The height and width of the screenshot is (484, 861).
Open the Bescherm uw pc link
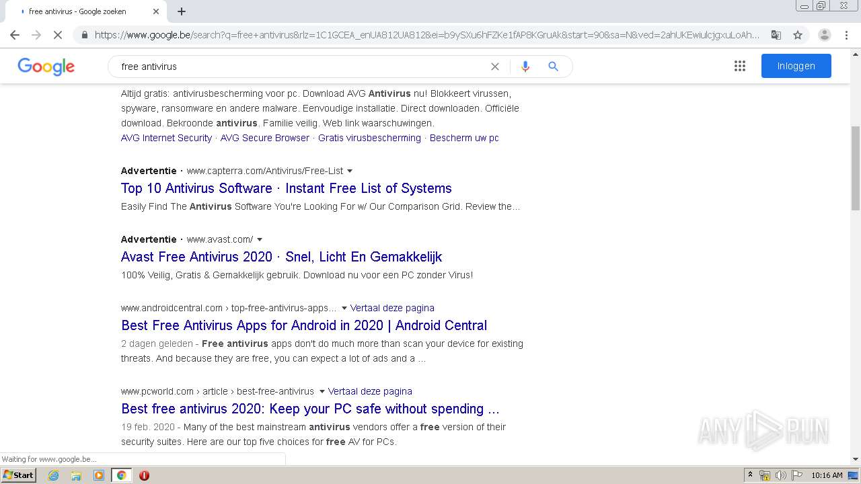click(464, 138)
